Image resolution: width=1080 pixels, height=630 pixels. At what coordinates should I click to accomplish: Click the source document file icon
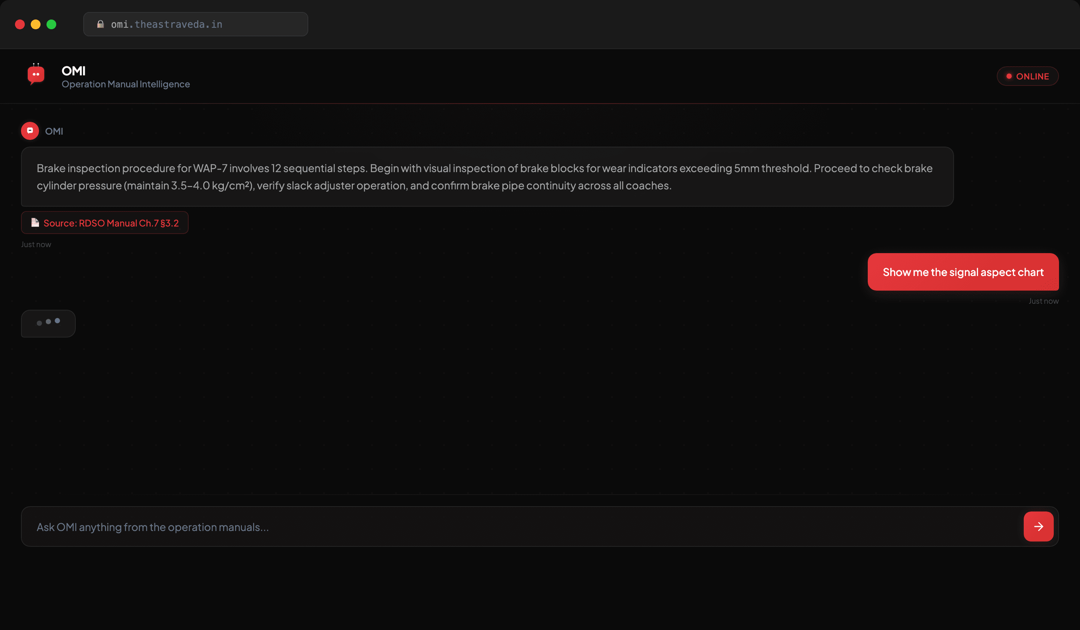click(35, 222)
